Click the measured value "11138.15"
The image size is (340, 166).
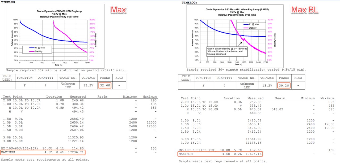point(254,143)
